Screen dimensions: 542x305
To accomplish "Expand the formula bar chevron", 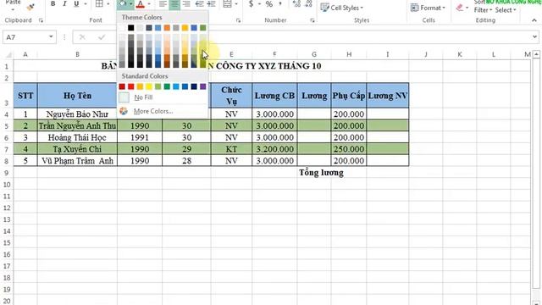I will point(534,37).
